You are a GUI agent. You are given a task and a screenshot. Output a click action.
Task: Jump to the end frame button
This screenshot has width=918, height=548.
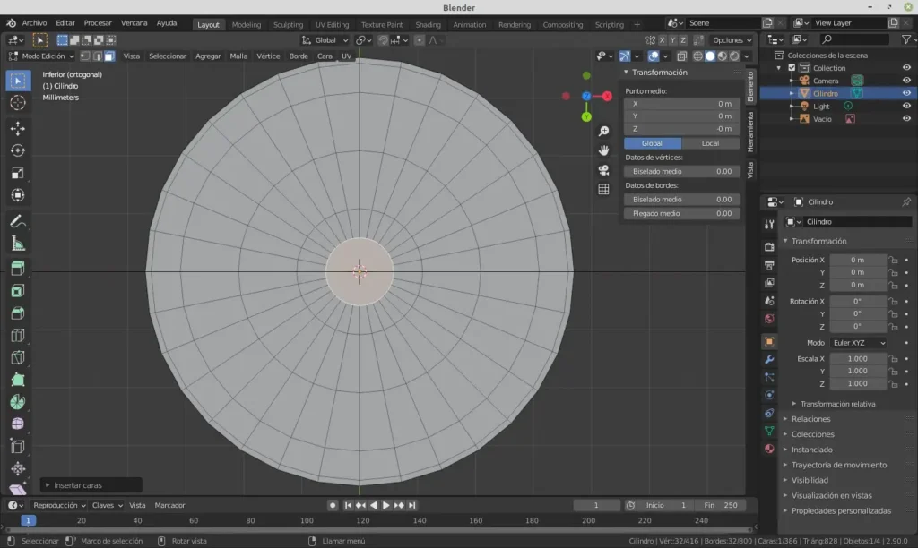[412, 505]
